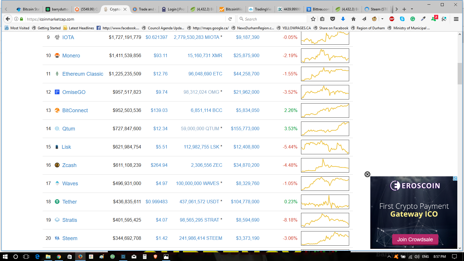Click the Zcash volume $34,870,200
This screenshot has width=464, height=261.
pos(246,165)
